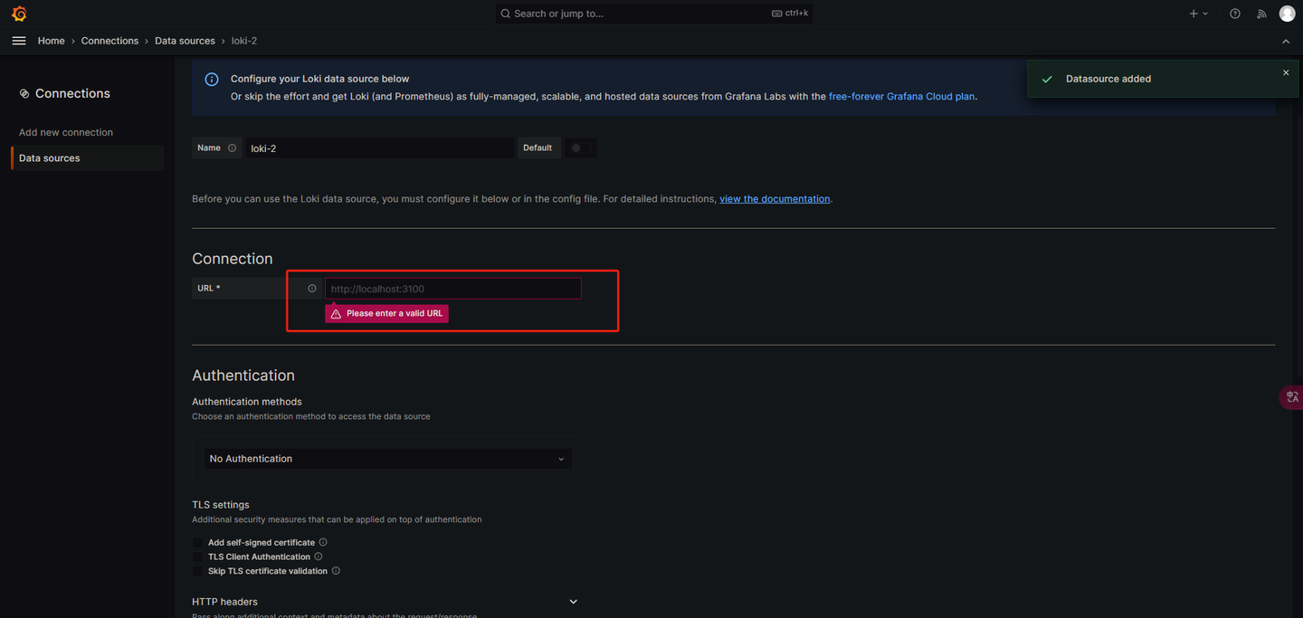Expand the HTTP headers section
Viewport: 1303px width, 618px height.
coord(573,602)
